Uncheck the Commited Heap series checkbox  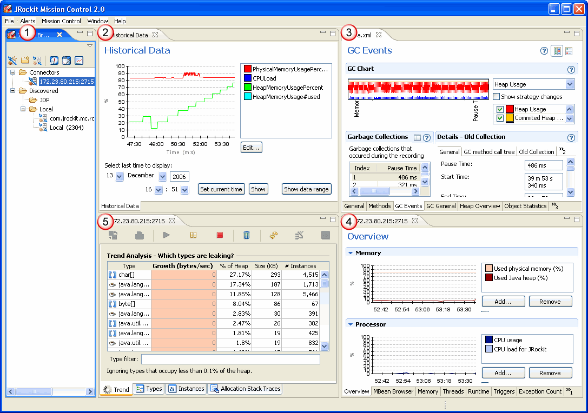(500, 118)
